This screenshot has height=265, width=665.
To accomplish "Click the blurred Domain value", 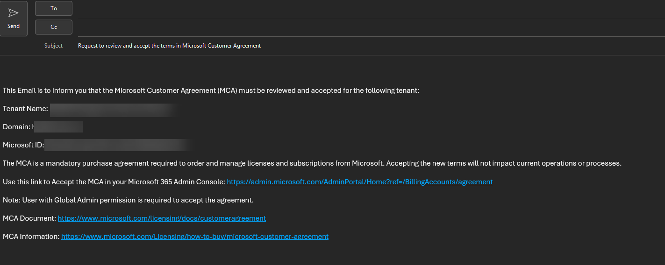I will coord(57,127).
